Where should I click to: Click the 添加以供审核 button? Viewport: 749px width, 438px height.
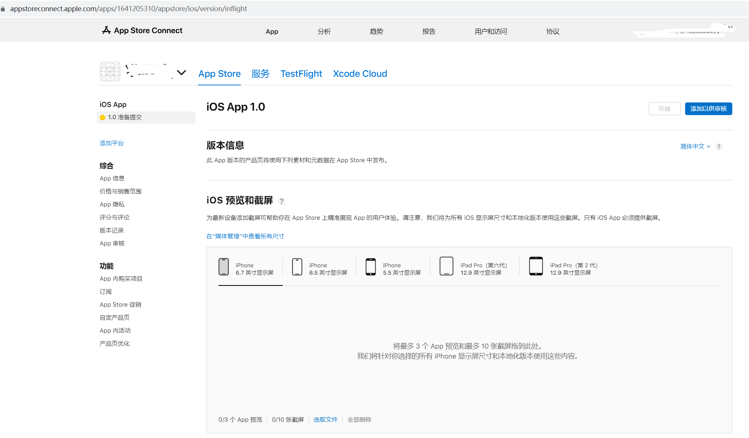pos(708,109)
